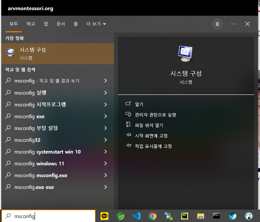Click the 시스템 구성 title in preview pane
This screenshot has width=260, height=222.
pyautogui.click(x=186, y=73)
